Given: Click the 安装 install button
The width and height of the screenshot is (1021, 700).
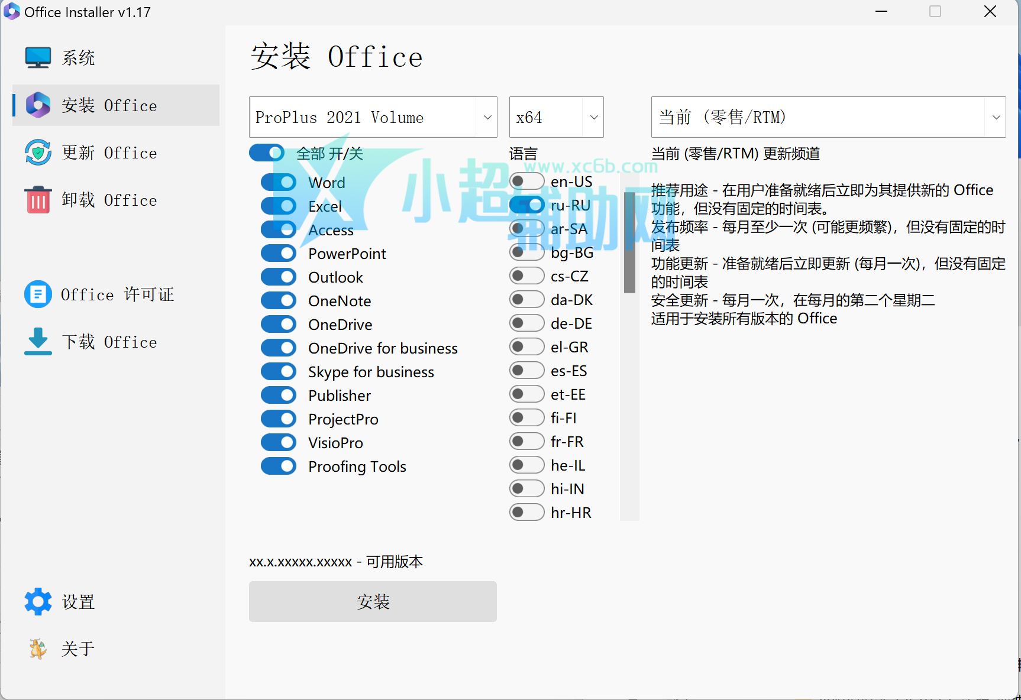Looking at the screenshot, I should tap(373, 601).
